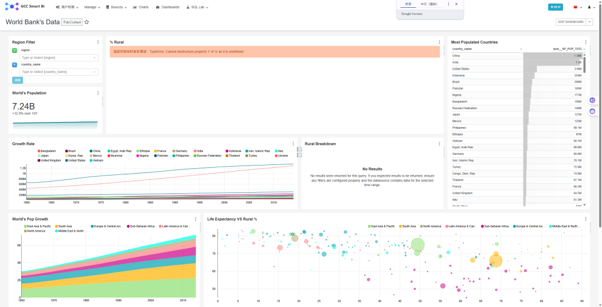
Task: Open Google Translate popup options menu
Action: pyautogui.click(x=448, y=4)
